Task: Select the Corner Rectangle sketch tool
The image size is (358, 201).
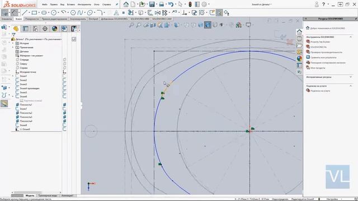Action: coord(34,13)
